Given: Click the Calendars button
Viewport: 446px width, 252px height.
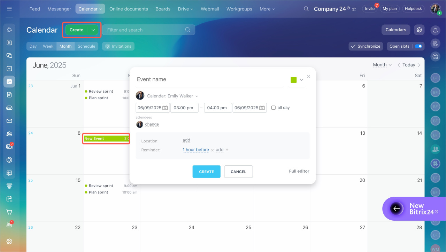Looking at the screenshot, I should pyautogui.click(x=396, y=30).
